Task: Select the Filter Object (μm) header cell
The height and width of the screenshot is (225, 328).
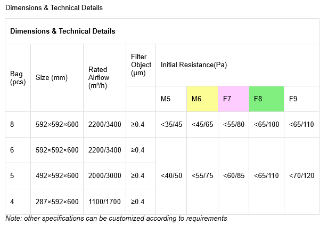Action: (141, 65)
